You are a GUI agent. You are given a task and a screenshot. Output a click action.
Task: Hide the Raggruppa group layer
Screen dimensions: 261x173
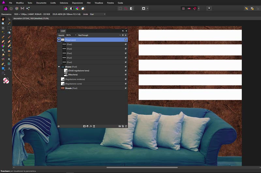click(x=126, y=40)
